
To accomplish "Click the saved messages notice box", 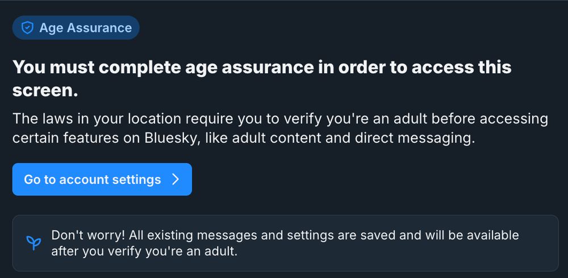I will pyautogui.click(x=286, y=243).
